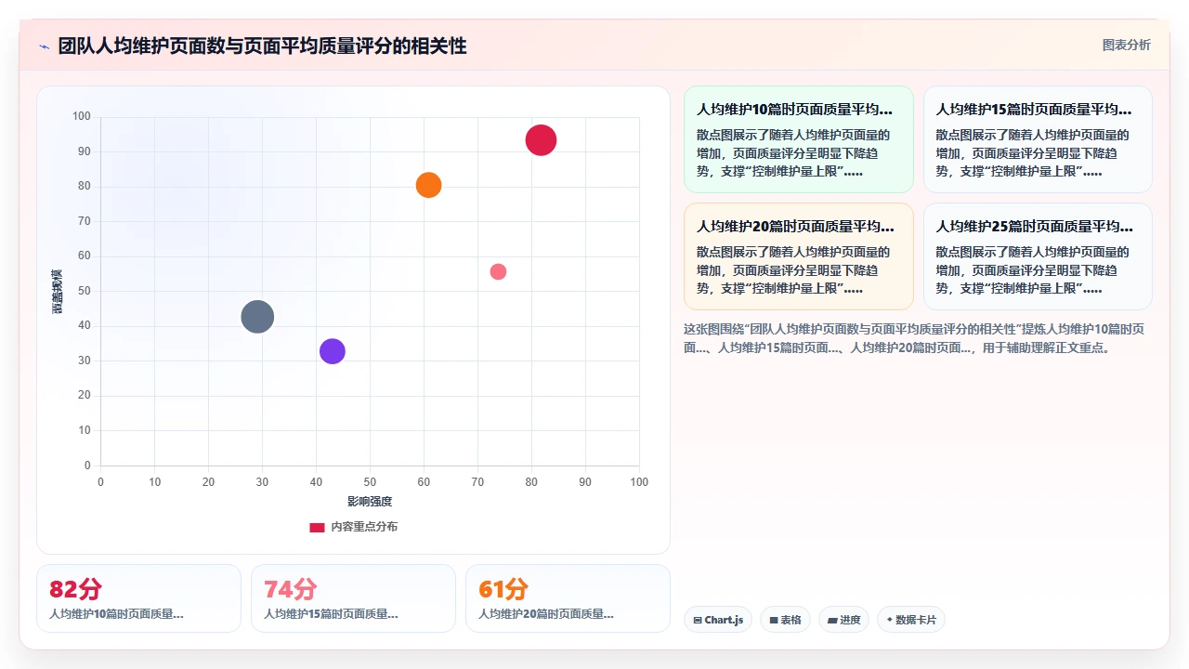This screenshot has height=669, width=1189.
Task: Click the 表格 tag
Action: 785,620
